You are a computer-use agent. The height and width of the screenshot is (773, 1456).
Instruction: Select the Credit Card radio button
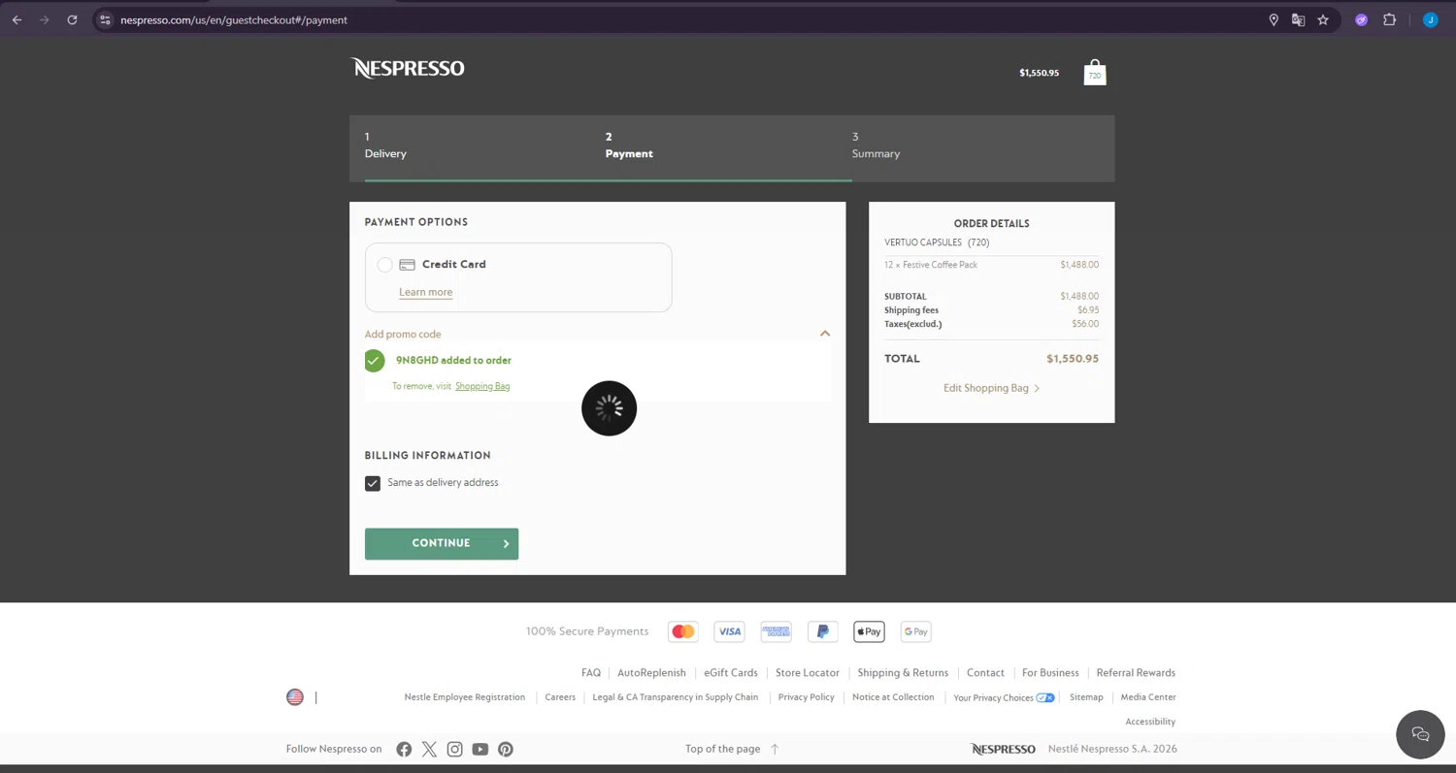point(385,265)
